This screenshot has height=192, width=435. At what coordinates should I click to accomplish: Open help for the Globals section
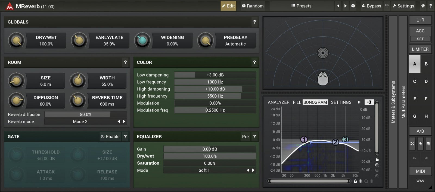254,22
